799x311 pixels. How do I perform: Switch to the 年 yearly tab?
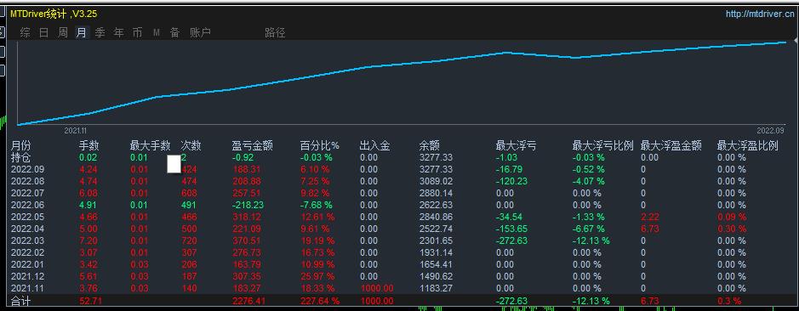[119, 33]
